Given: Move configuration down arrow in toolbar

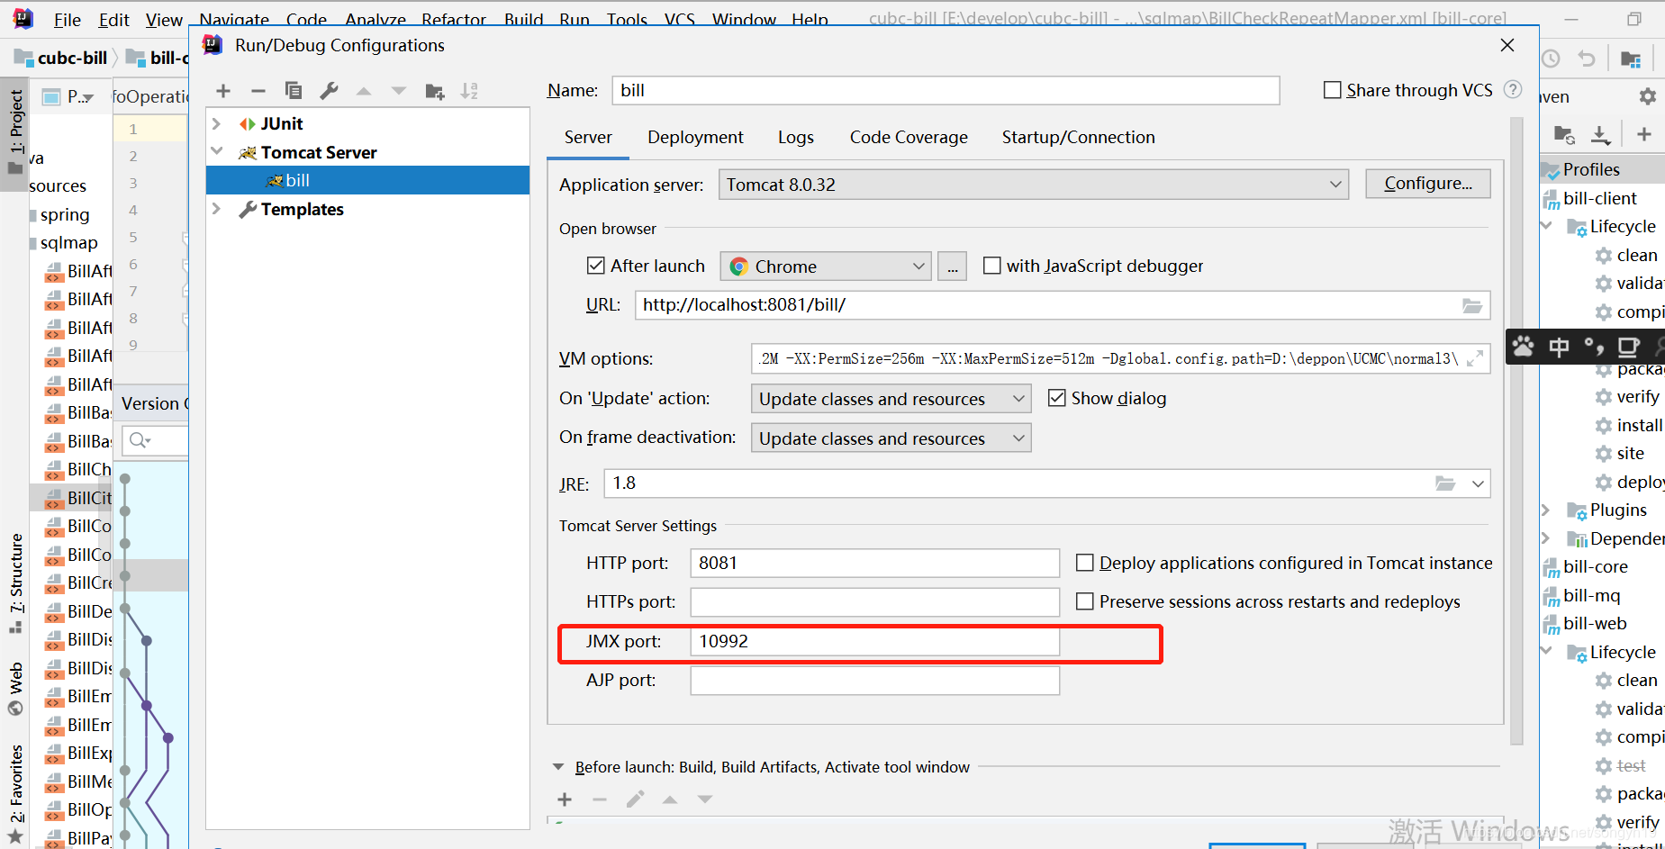Looking at the screenshot, I should click(x=399, y=91).
